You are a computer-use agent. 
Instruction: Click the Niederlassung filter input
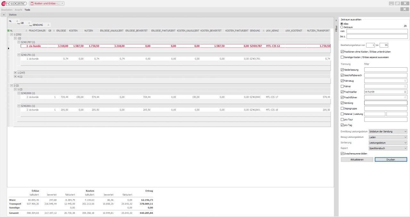(x=386, y=70)
